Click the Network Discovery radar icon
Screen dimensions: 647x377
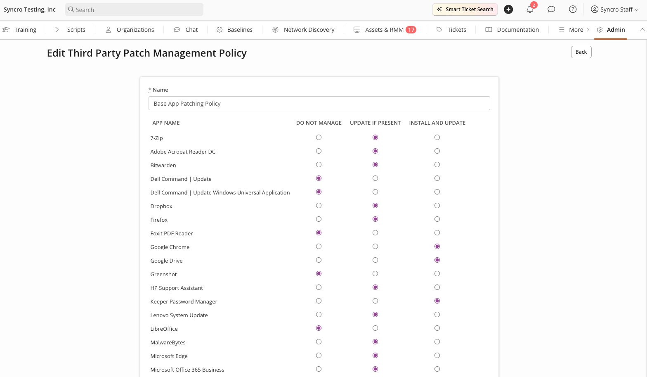click(x=275, y=30)
